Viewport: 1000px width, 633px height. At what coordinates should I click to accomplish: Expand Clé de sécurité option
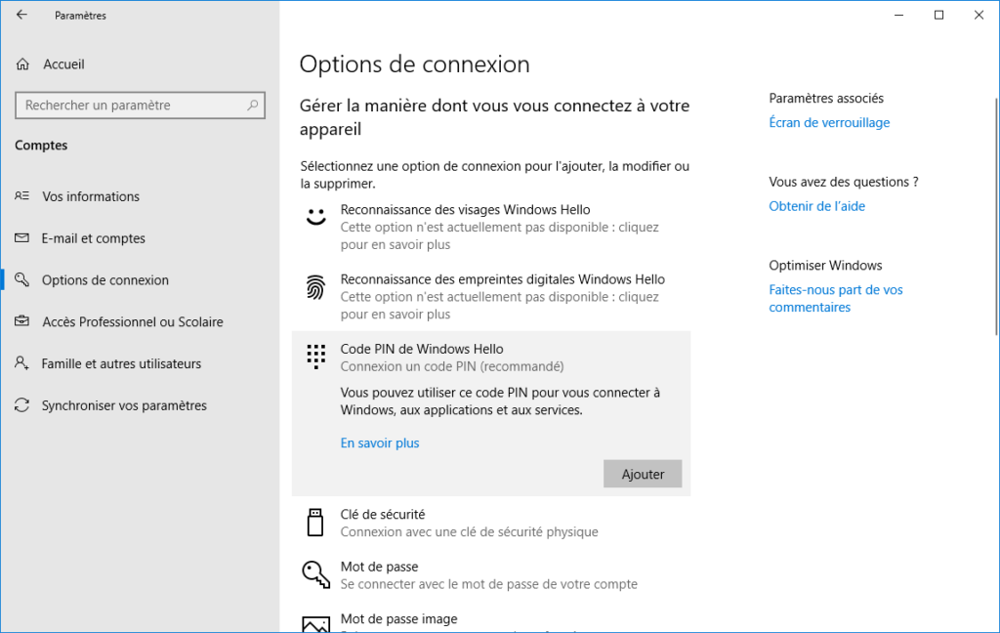pyautogui.click(x=491, y=523)
